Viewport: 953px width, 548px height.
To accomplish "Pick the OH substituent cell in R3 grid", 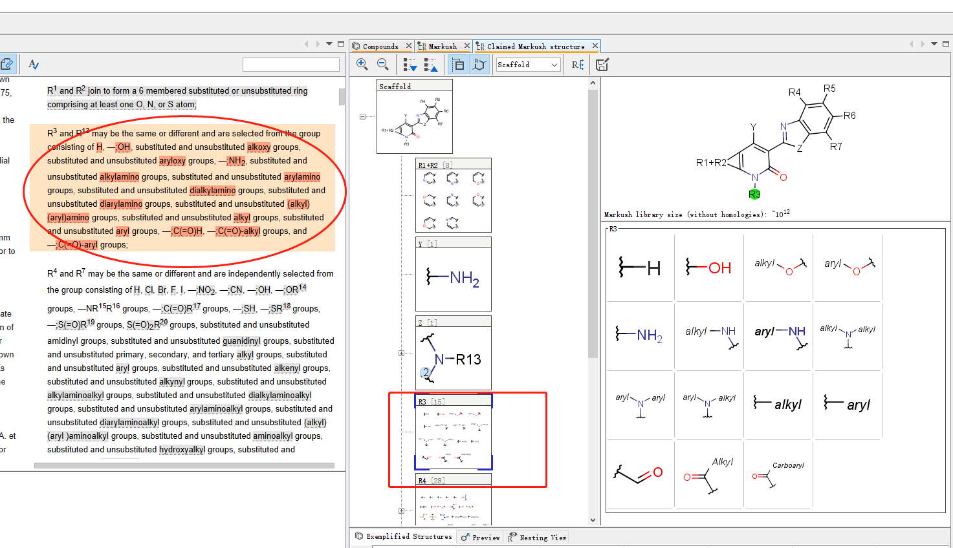I will [709, 267].
